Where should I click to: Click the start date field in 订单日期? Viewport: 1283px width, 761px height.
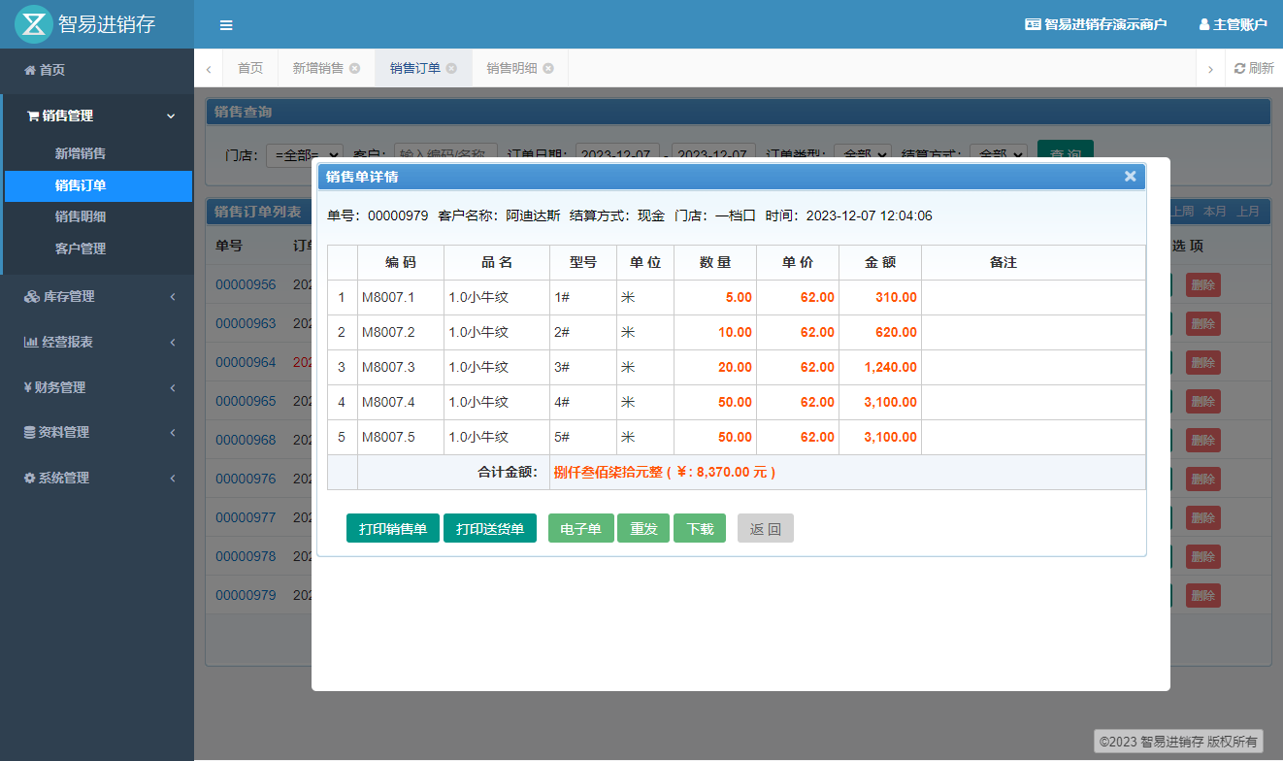[x=617, y=153]
